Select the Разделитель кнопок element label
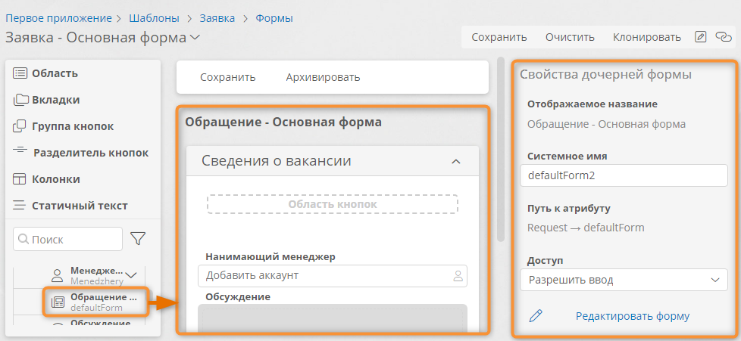 pyautogui.click(x=91, y=153)
